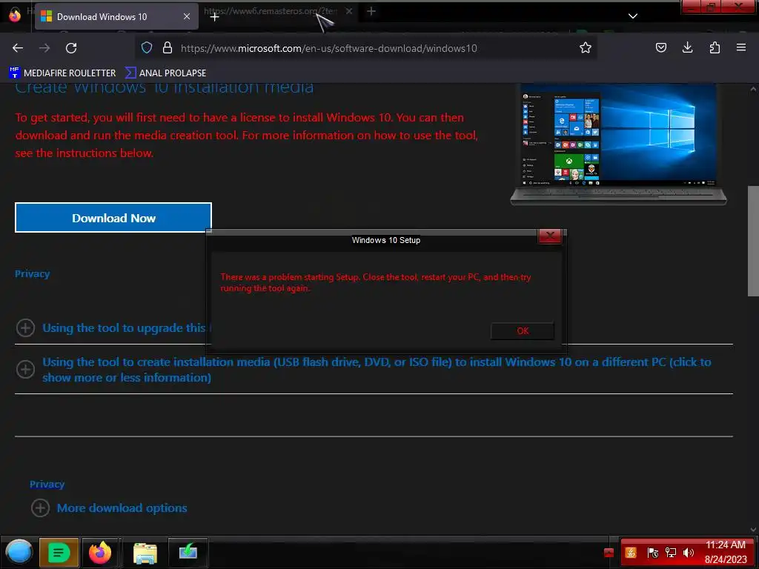
Task: Click the setup installer taskbar icon
Action: coord(188,552)
